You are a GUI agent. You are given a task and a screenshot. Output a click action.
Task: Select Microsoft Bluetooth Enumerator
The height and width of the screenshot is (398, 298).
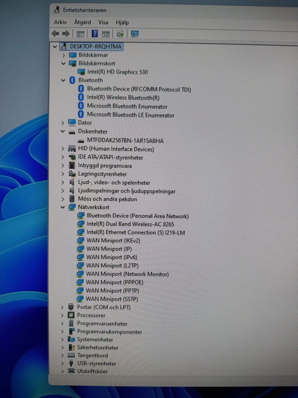tap(127, 106)
